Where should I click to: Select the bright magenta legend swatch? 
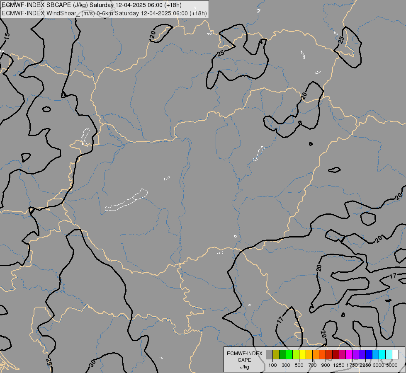349,355
